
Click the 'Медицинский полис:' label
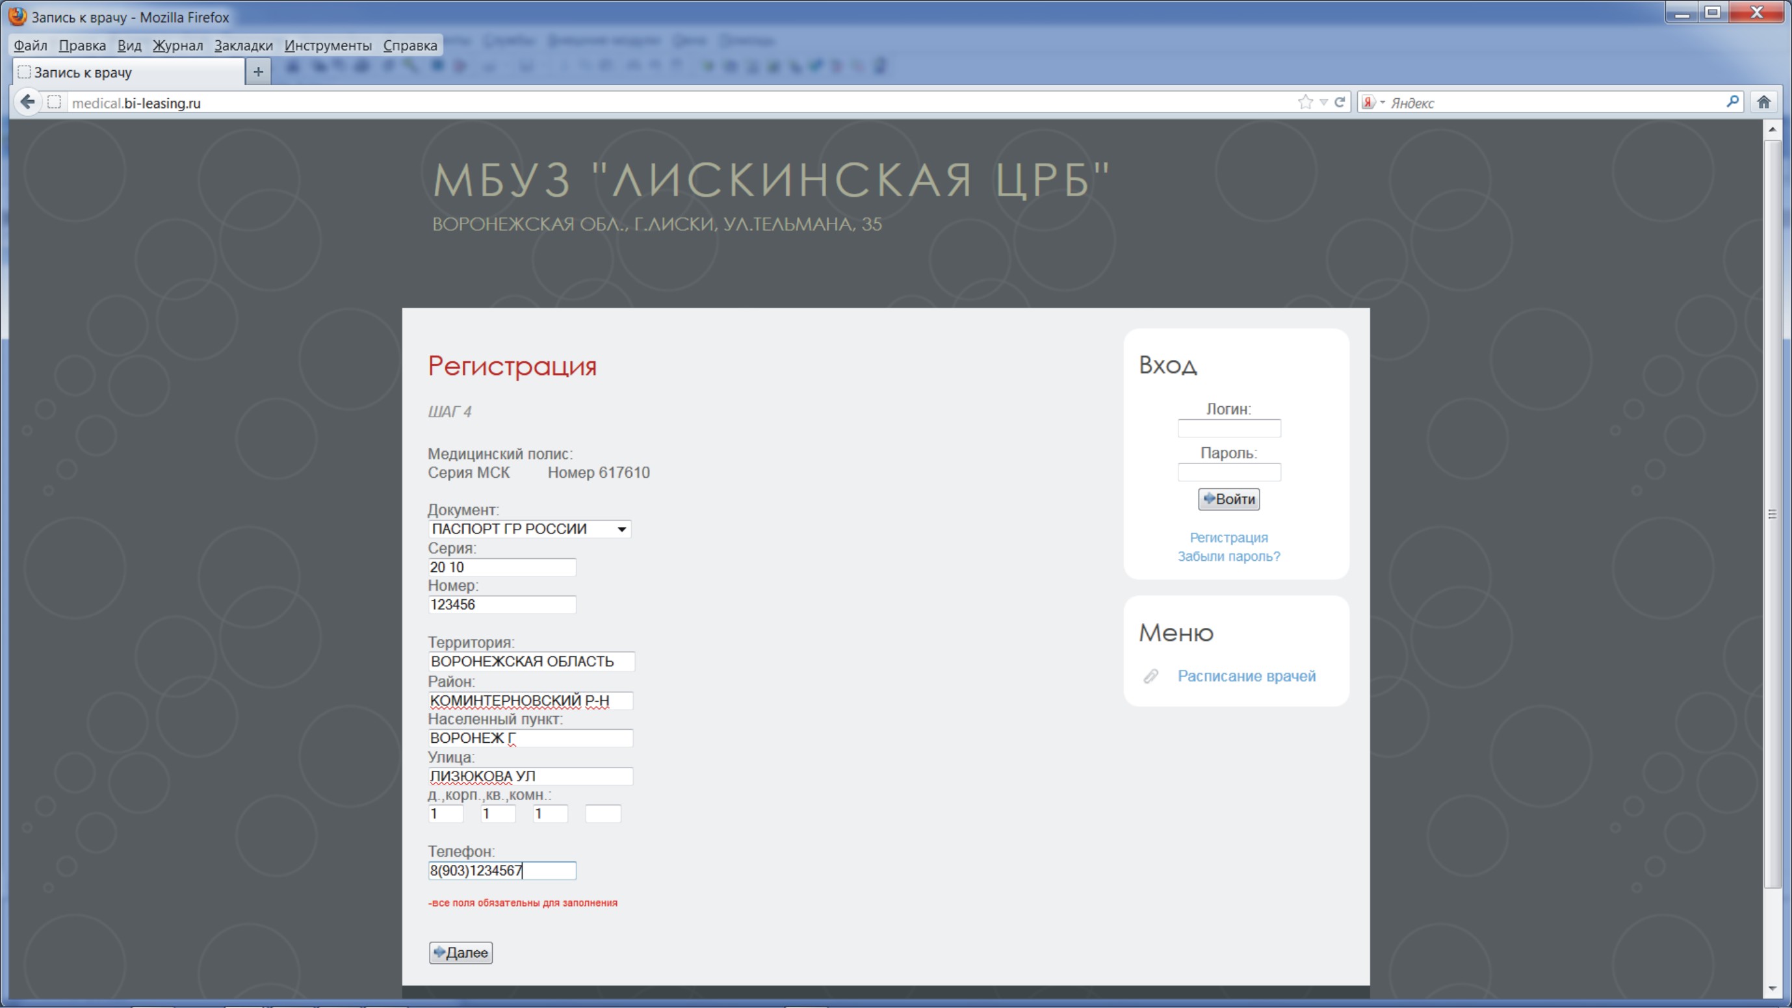pyautogui.click(x=500, y=454)
